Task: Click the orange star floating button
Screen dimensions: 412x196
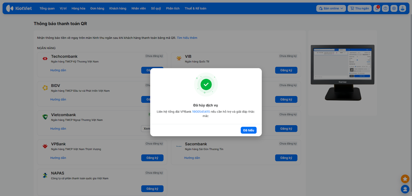Action: tap(405, 179)
